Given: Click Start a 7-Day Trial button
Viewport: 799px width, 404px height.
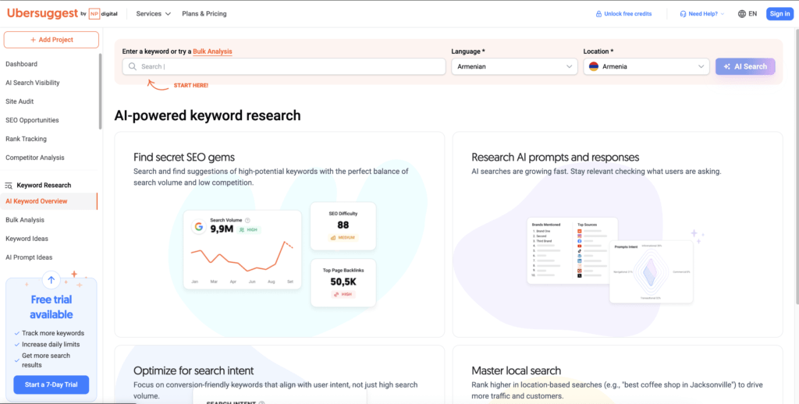Looking at the screenshot, I should [x=51, y=385].
